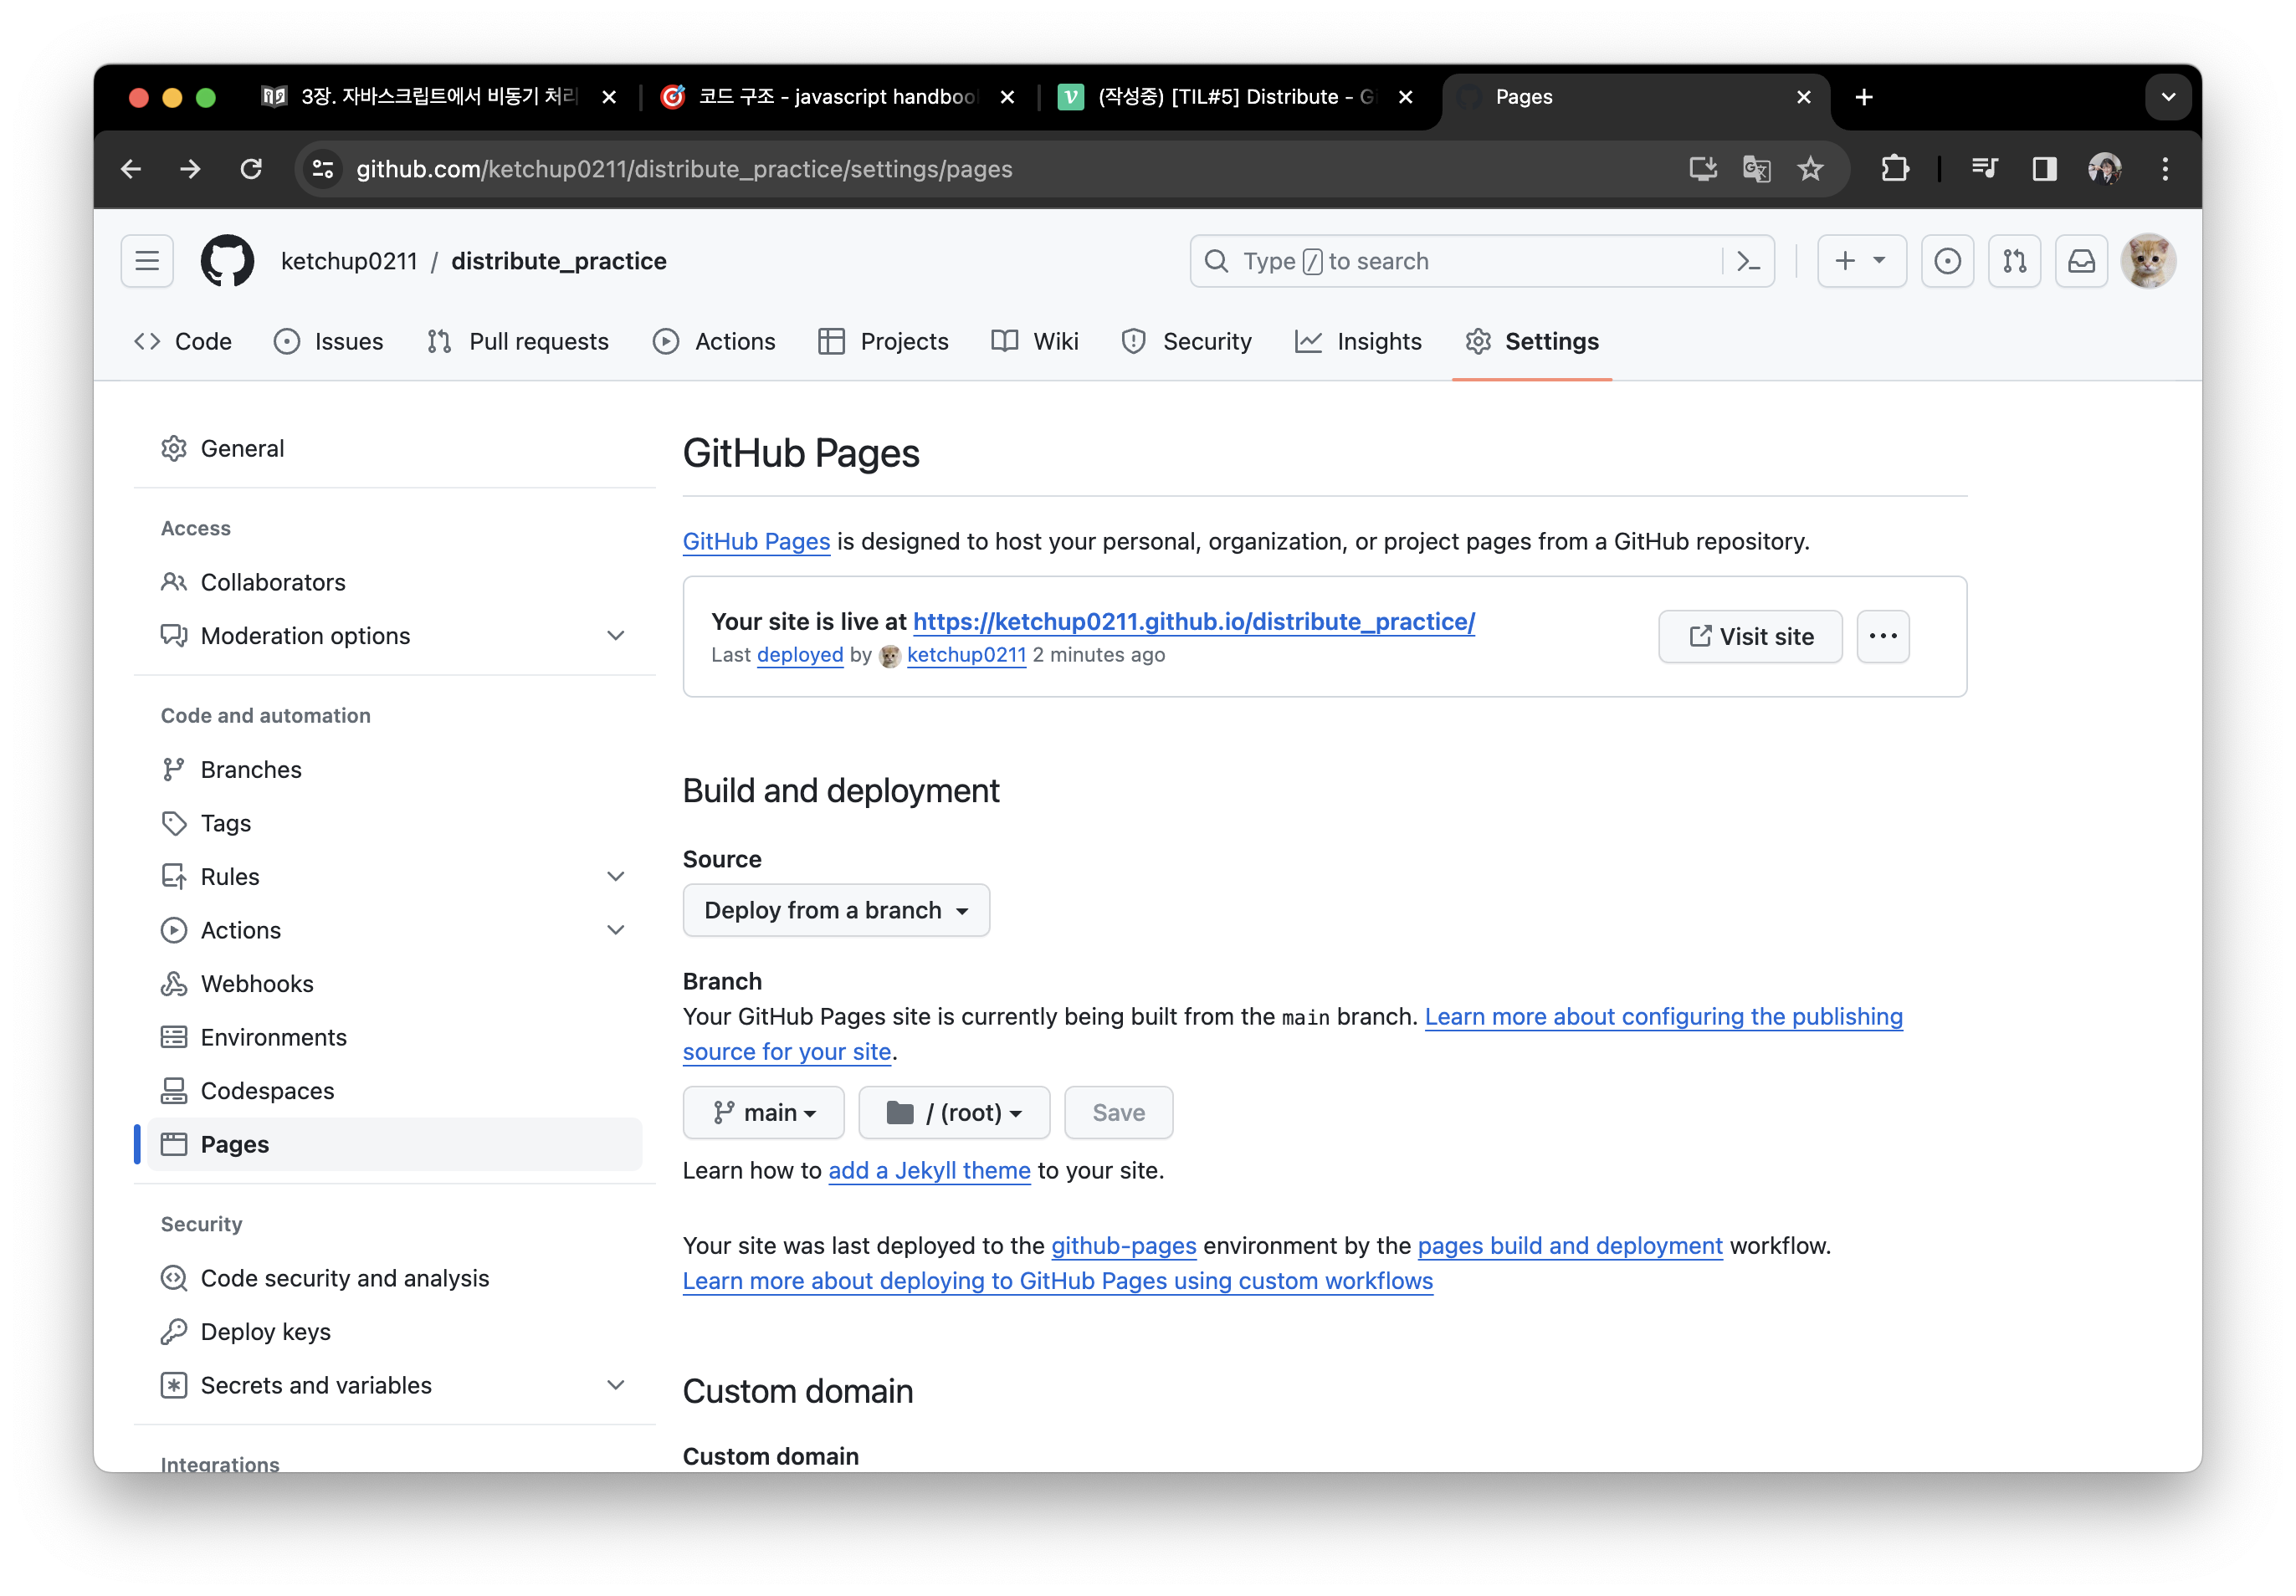Open Webhooks settings in the sidebar
Screen dimensions: 2296x1596
pos(394,984)
